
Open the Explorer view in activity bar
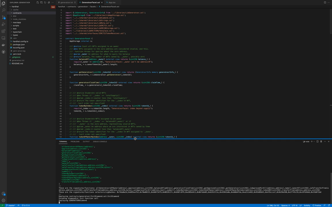pos(3,3)
